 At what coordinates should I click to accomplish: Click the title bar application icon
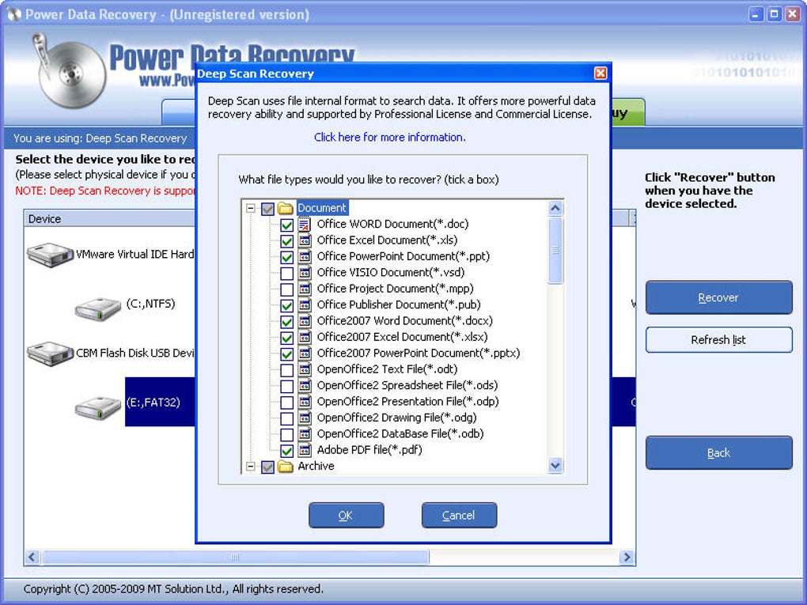click(14, 14)
